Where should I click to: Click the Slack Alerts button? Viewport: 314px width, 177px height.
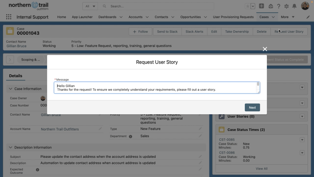[194, 31]
